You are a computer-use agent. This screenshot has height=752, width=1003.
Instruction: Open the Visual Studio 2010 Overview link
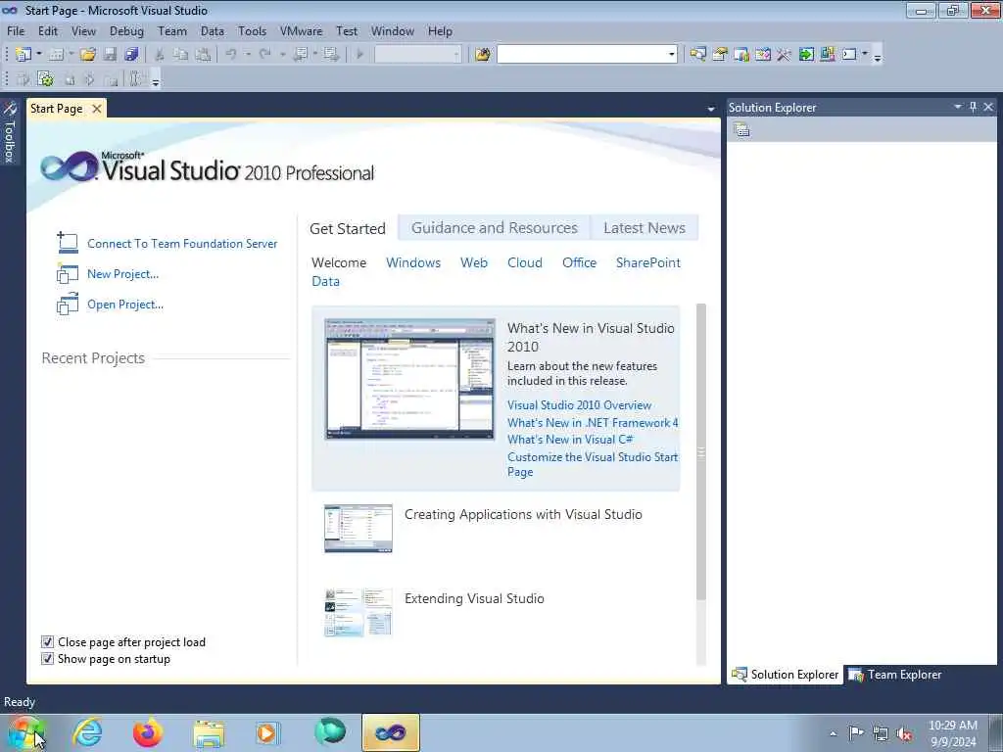pyautogui.click(x=579, y=404)
